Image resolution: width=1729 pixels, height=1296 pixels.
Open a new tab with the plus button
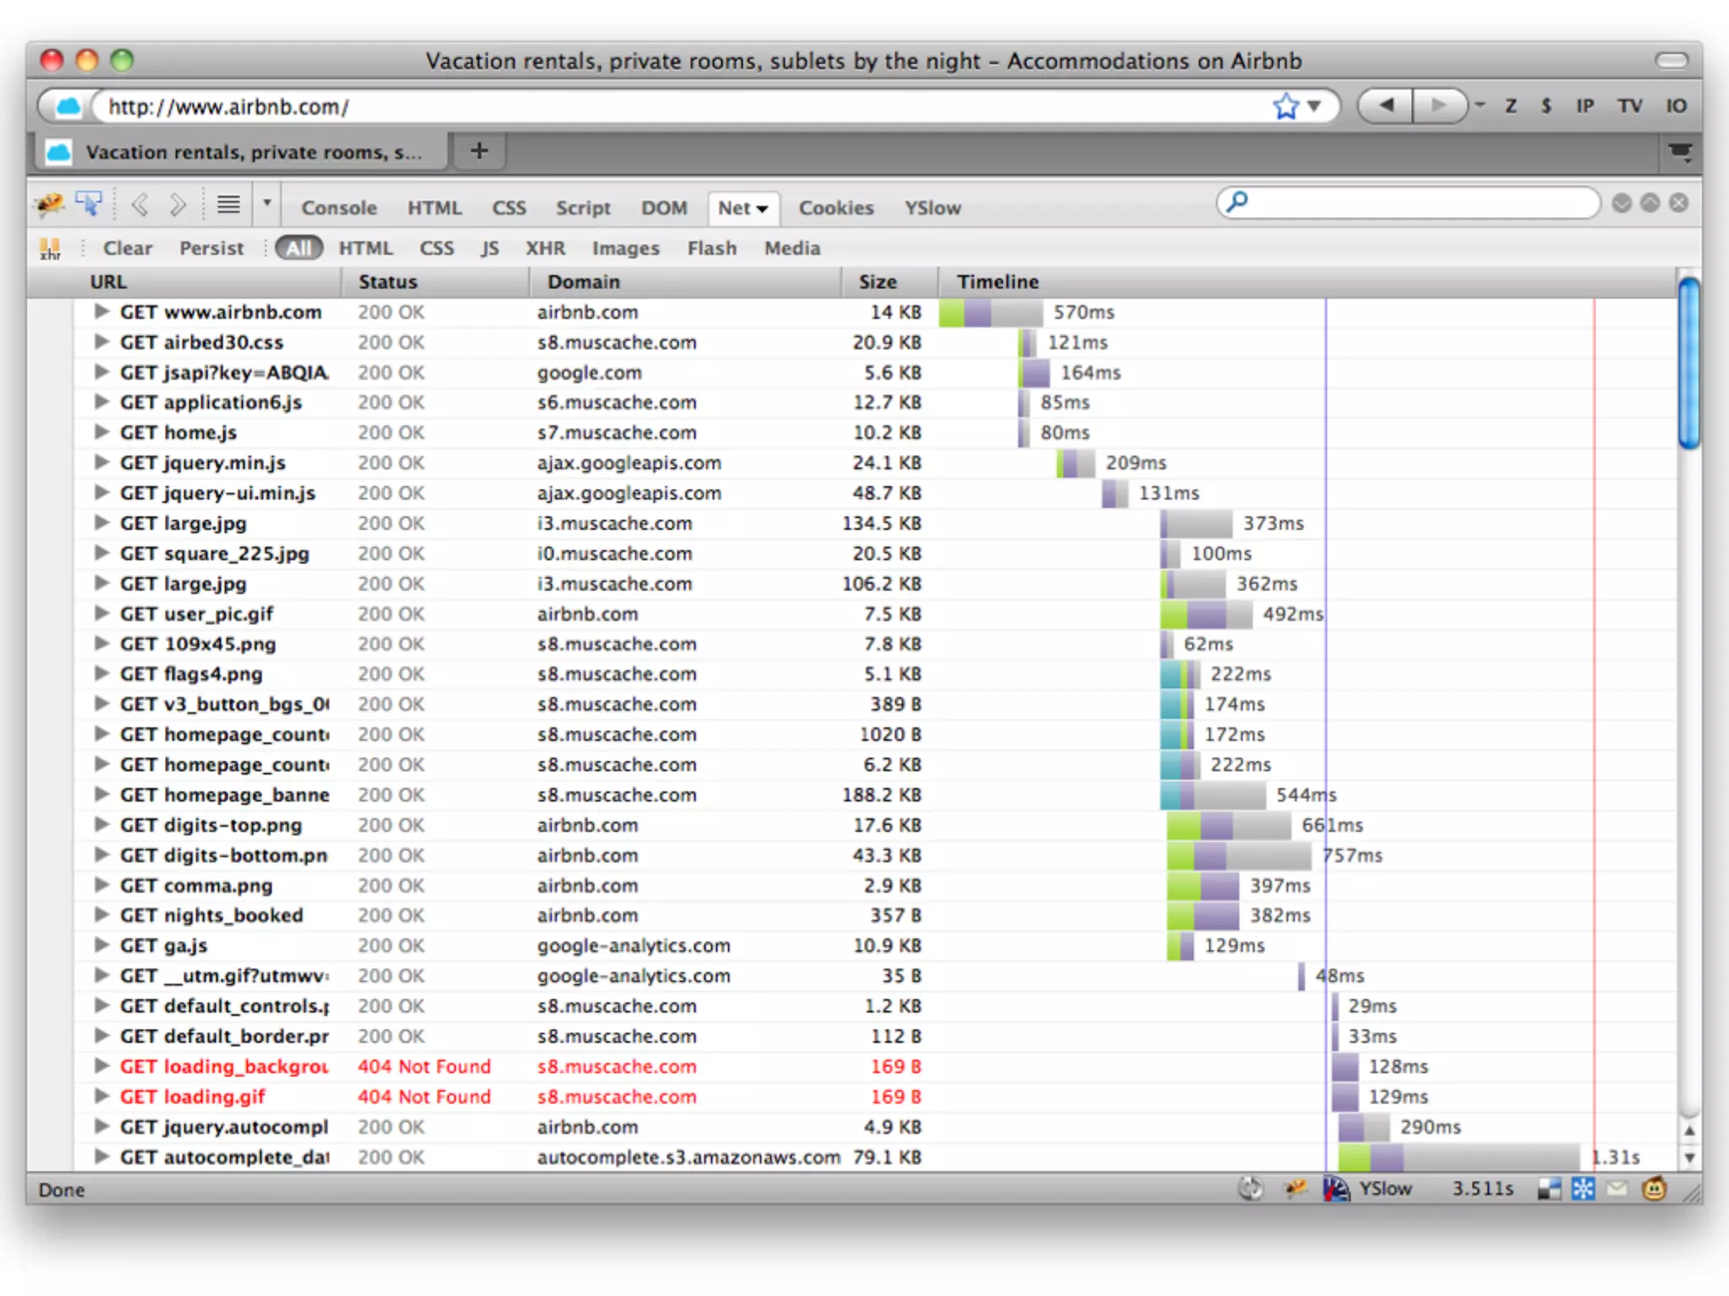click(479, 151)
